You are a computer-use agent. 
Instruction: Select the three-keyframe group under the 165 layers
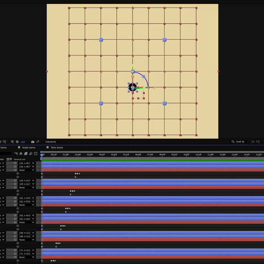[x=63, y=226]
